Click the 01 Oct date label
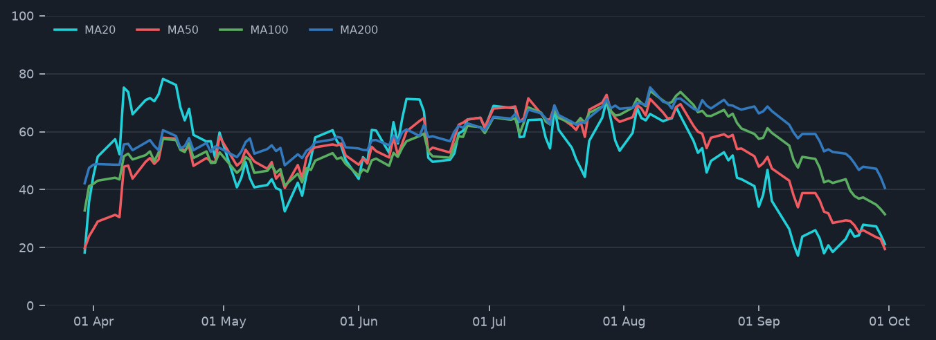This screenshot has width=936, height=340. coord(889,322)
